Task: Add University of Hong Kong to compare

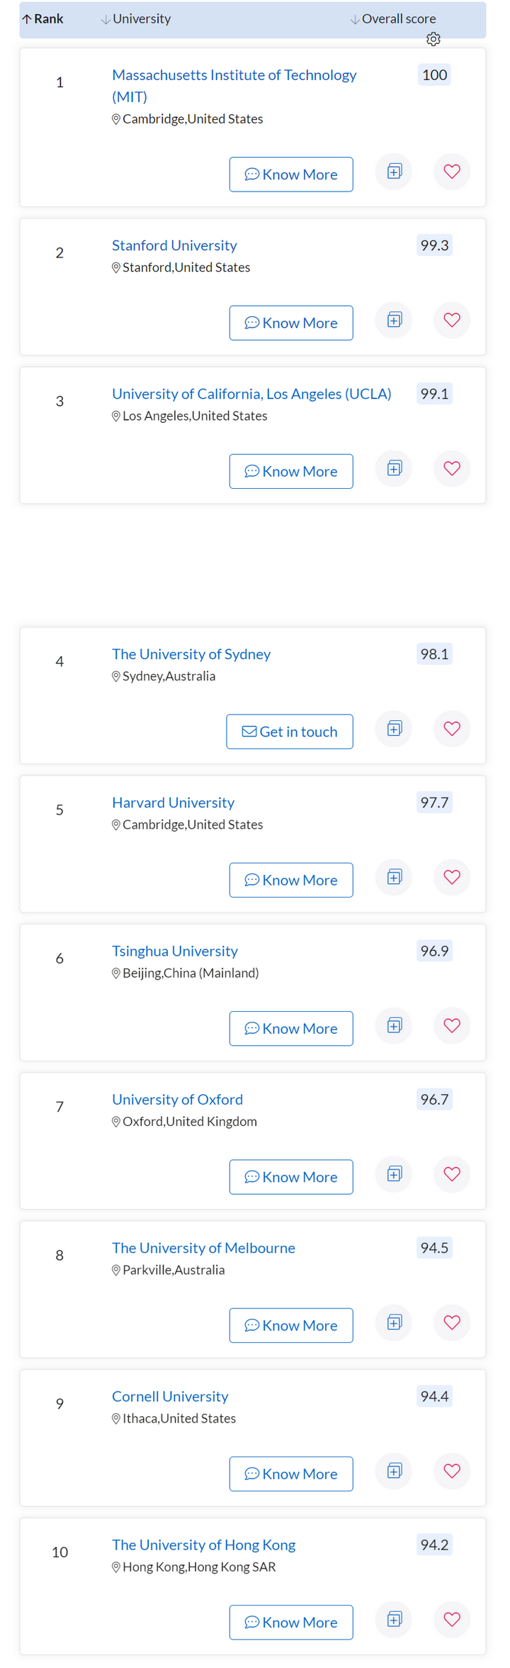Action: [394, 1619]
